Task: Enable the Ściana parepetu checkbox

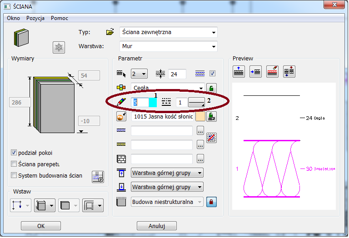Action: click(14, 164)
